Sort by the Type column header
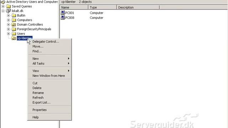 click(102, 7)
